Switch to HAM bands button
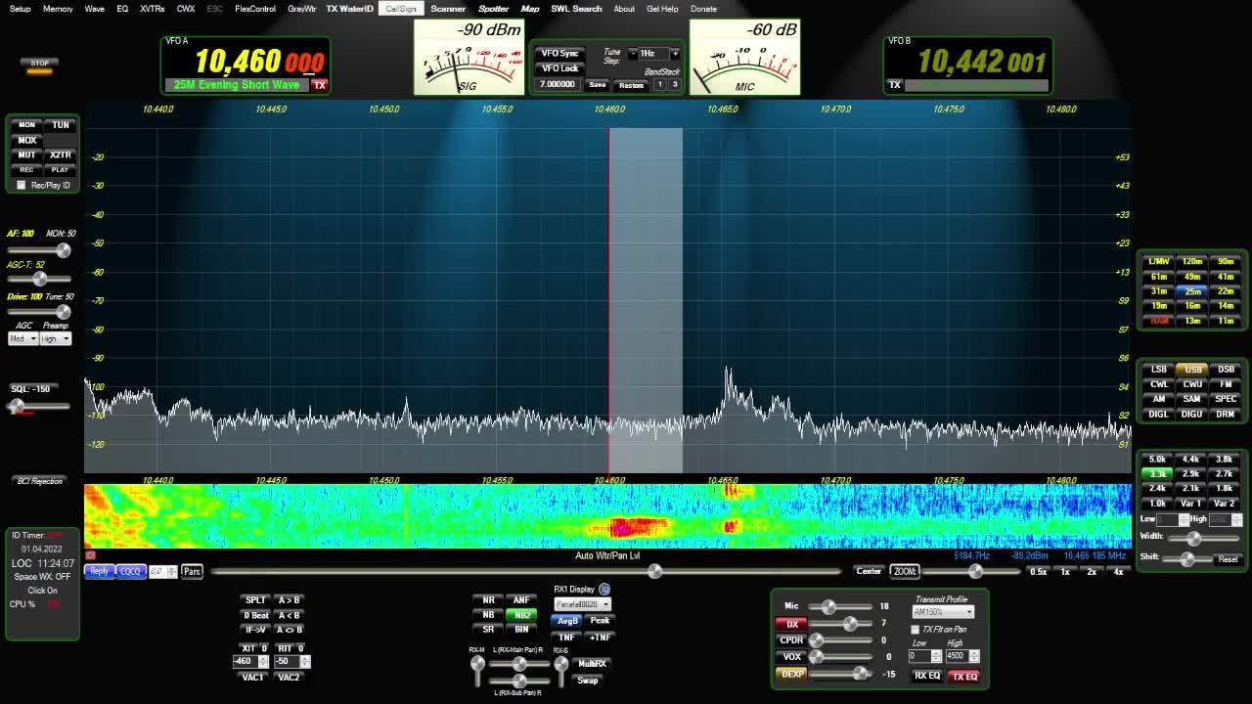 point(1159,321)
